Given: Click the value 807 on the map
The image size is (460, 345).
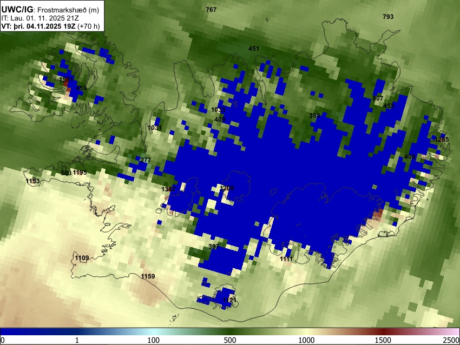Looking at the screenshot, I should (378, 98).
